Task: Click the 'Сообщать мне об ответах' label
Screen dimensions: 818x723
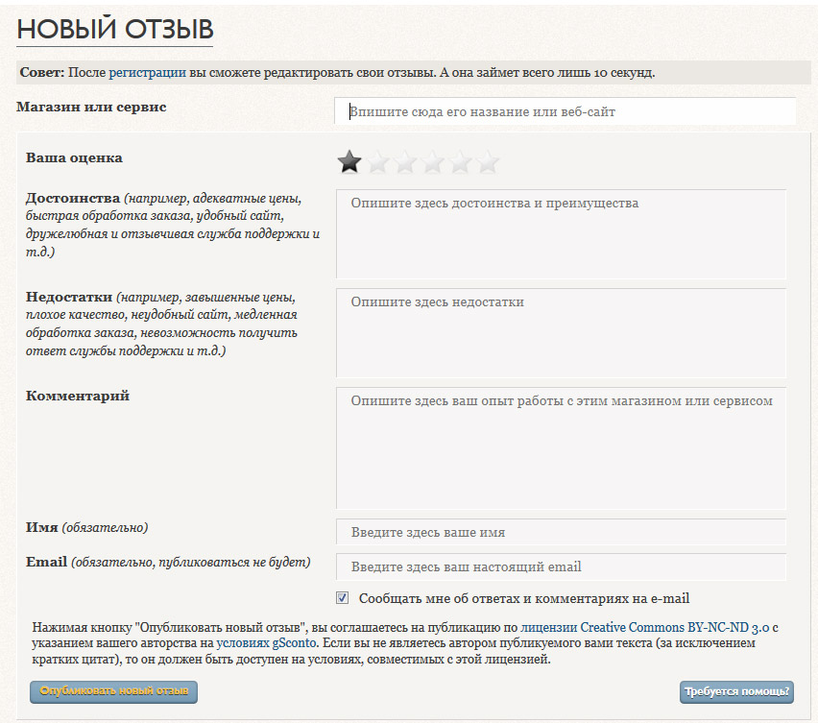Action: (x=523, y=598)
